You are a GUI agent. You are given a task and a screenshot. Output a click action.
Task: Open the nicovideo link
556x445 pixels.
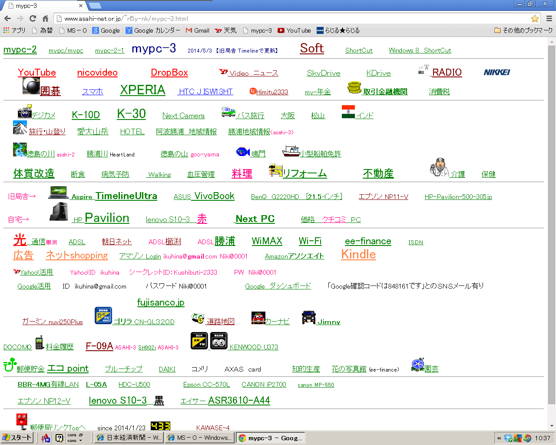pyautogui.click(x=97, y=73)
